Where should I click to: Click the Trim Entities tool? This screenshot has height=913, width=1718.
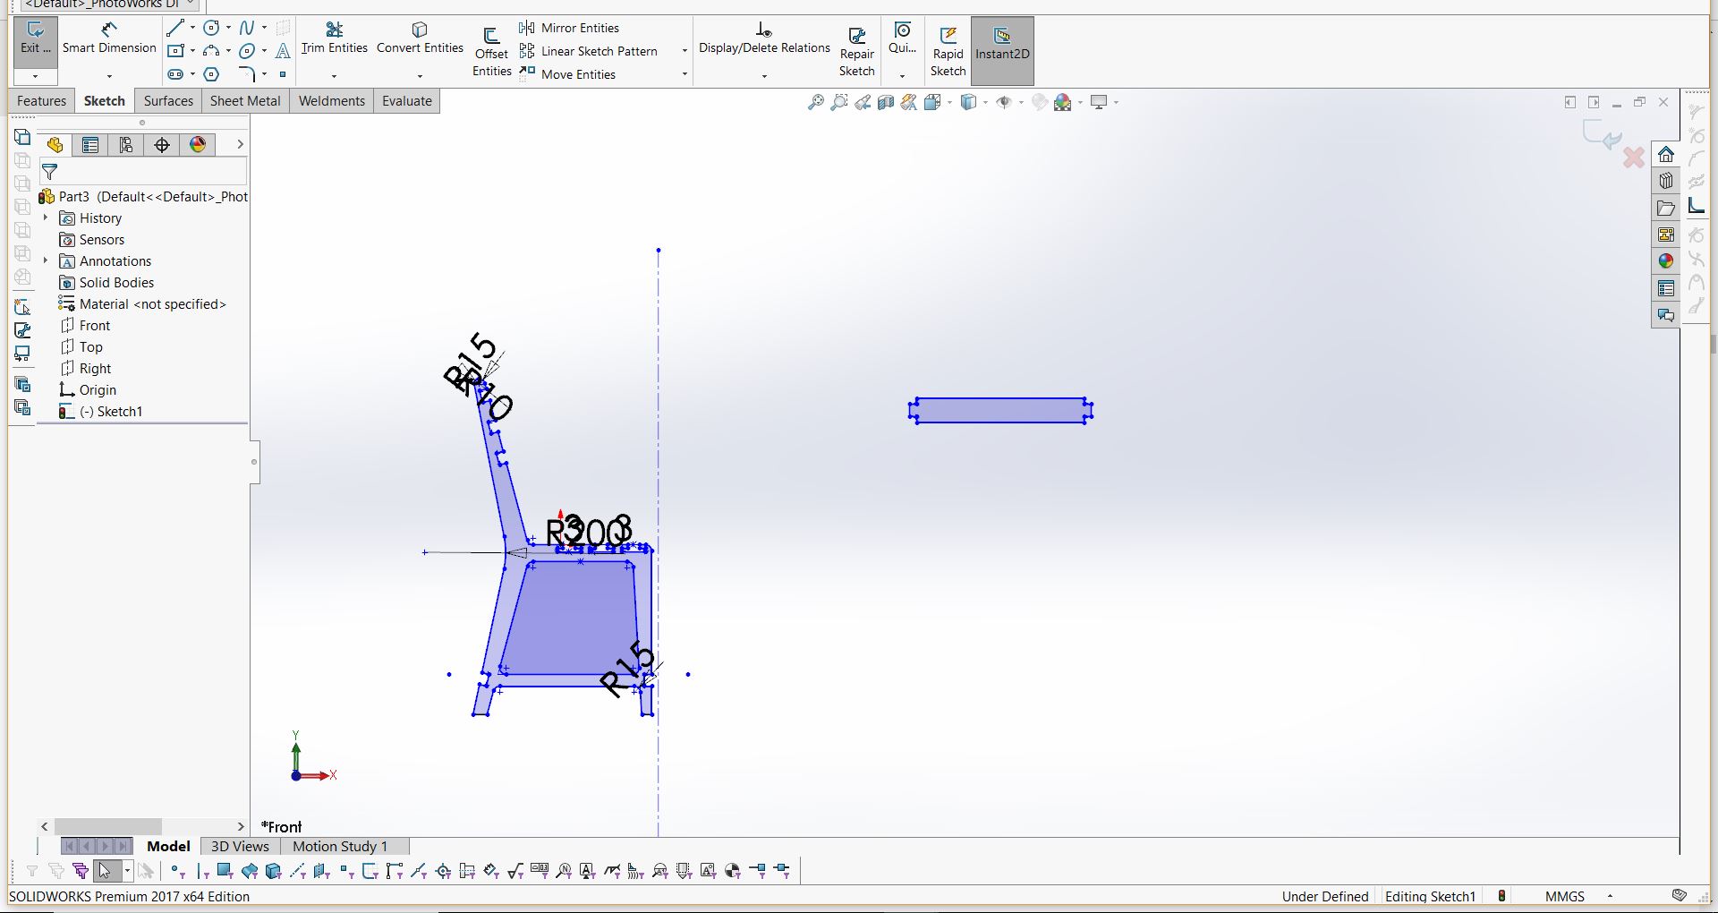(334, 38)
